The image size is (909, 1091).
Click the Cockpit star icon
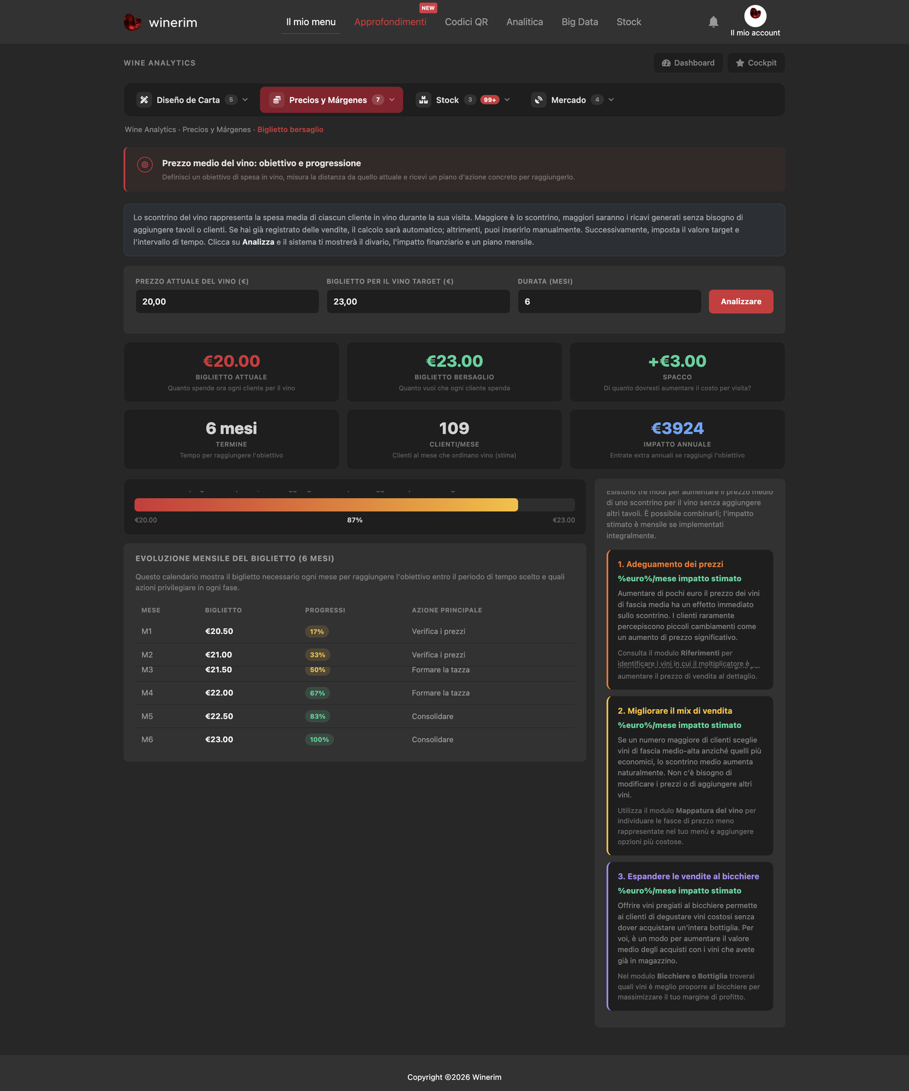tap(740, 63)
